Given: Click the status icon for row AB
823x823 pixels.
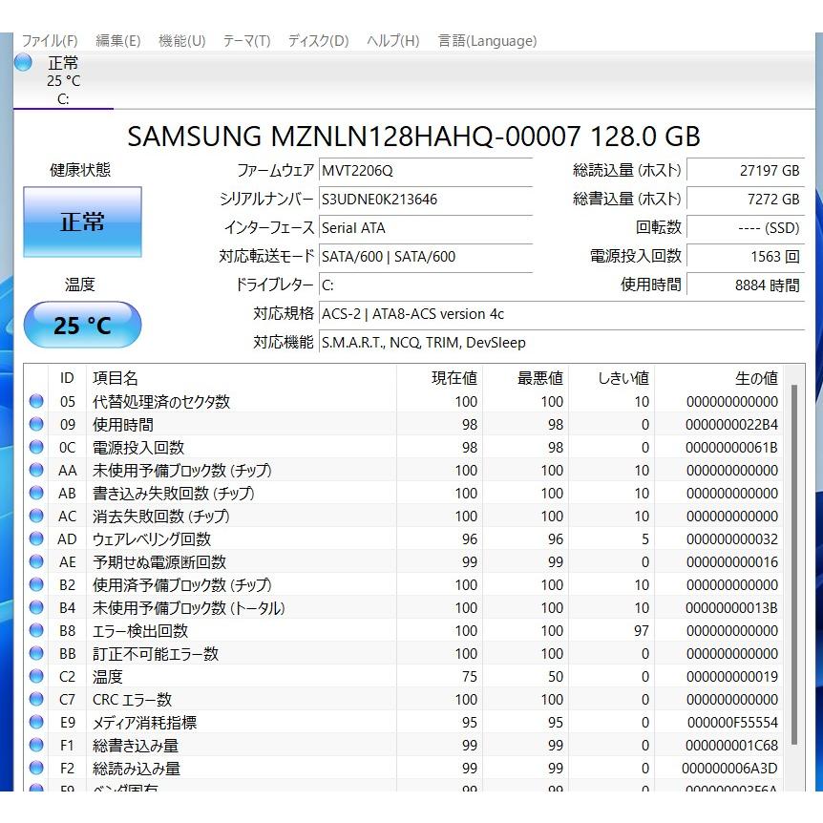Looking at the screenshot, I should (x=36, y=493).
